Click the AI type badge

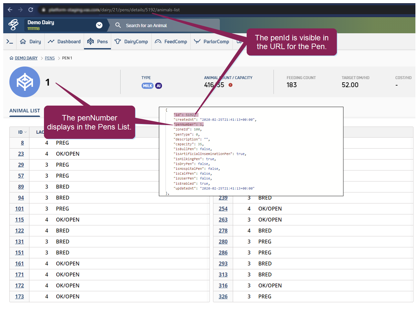point(158,86)
